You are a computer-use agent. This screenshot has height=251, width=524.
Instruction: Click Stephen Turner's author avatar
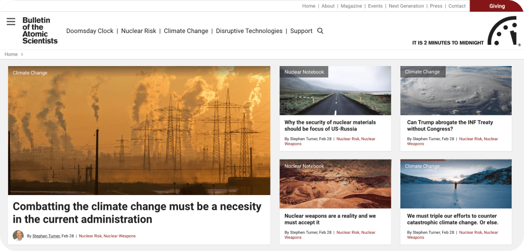(x=18, y=236)
